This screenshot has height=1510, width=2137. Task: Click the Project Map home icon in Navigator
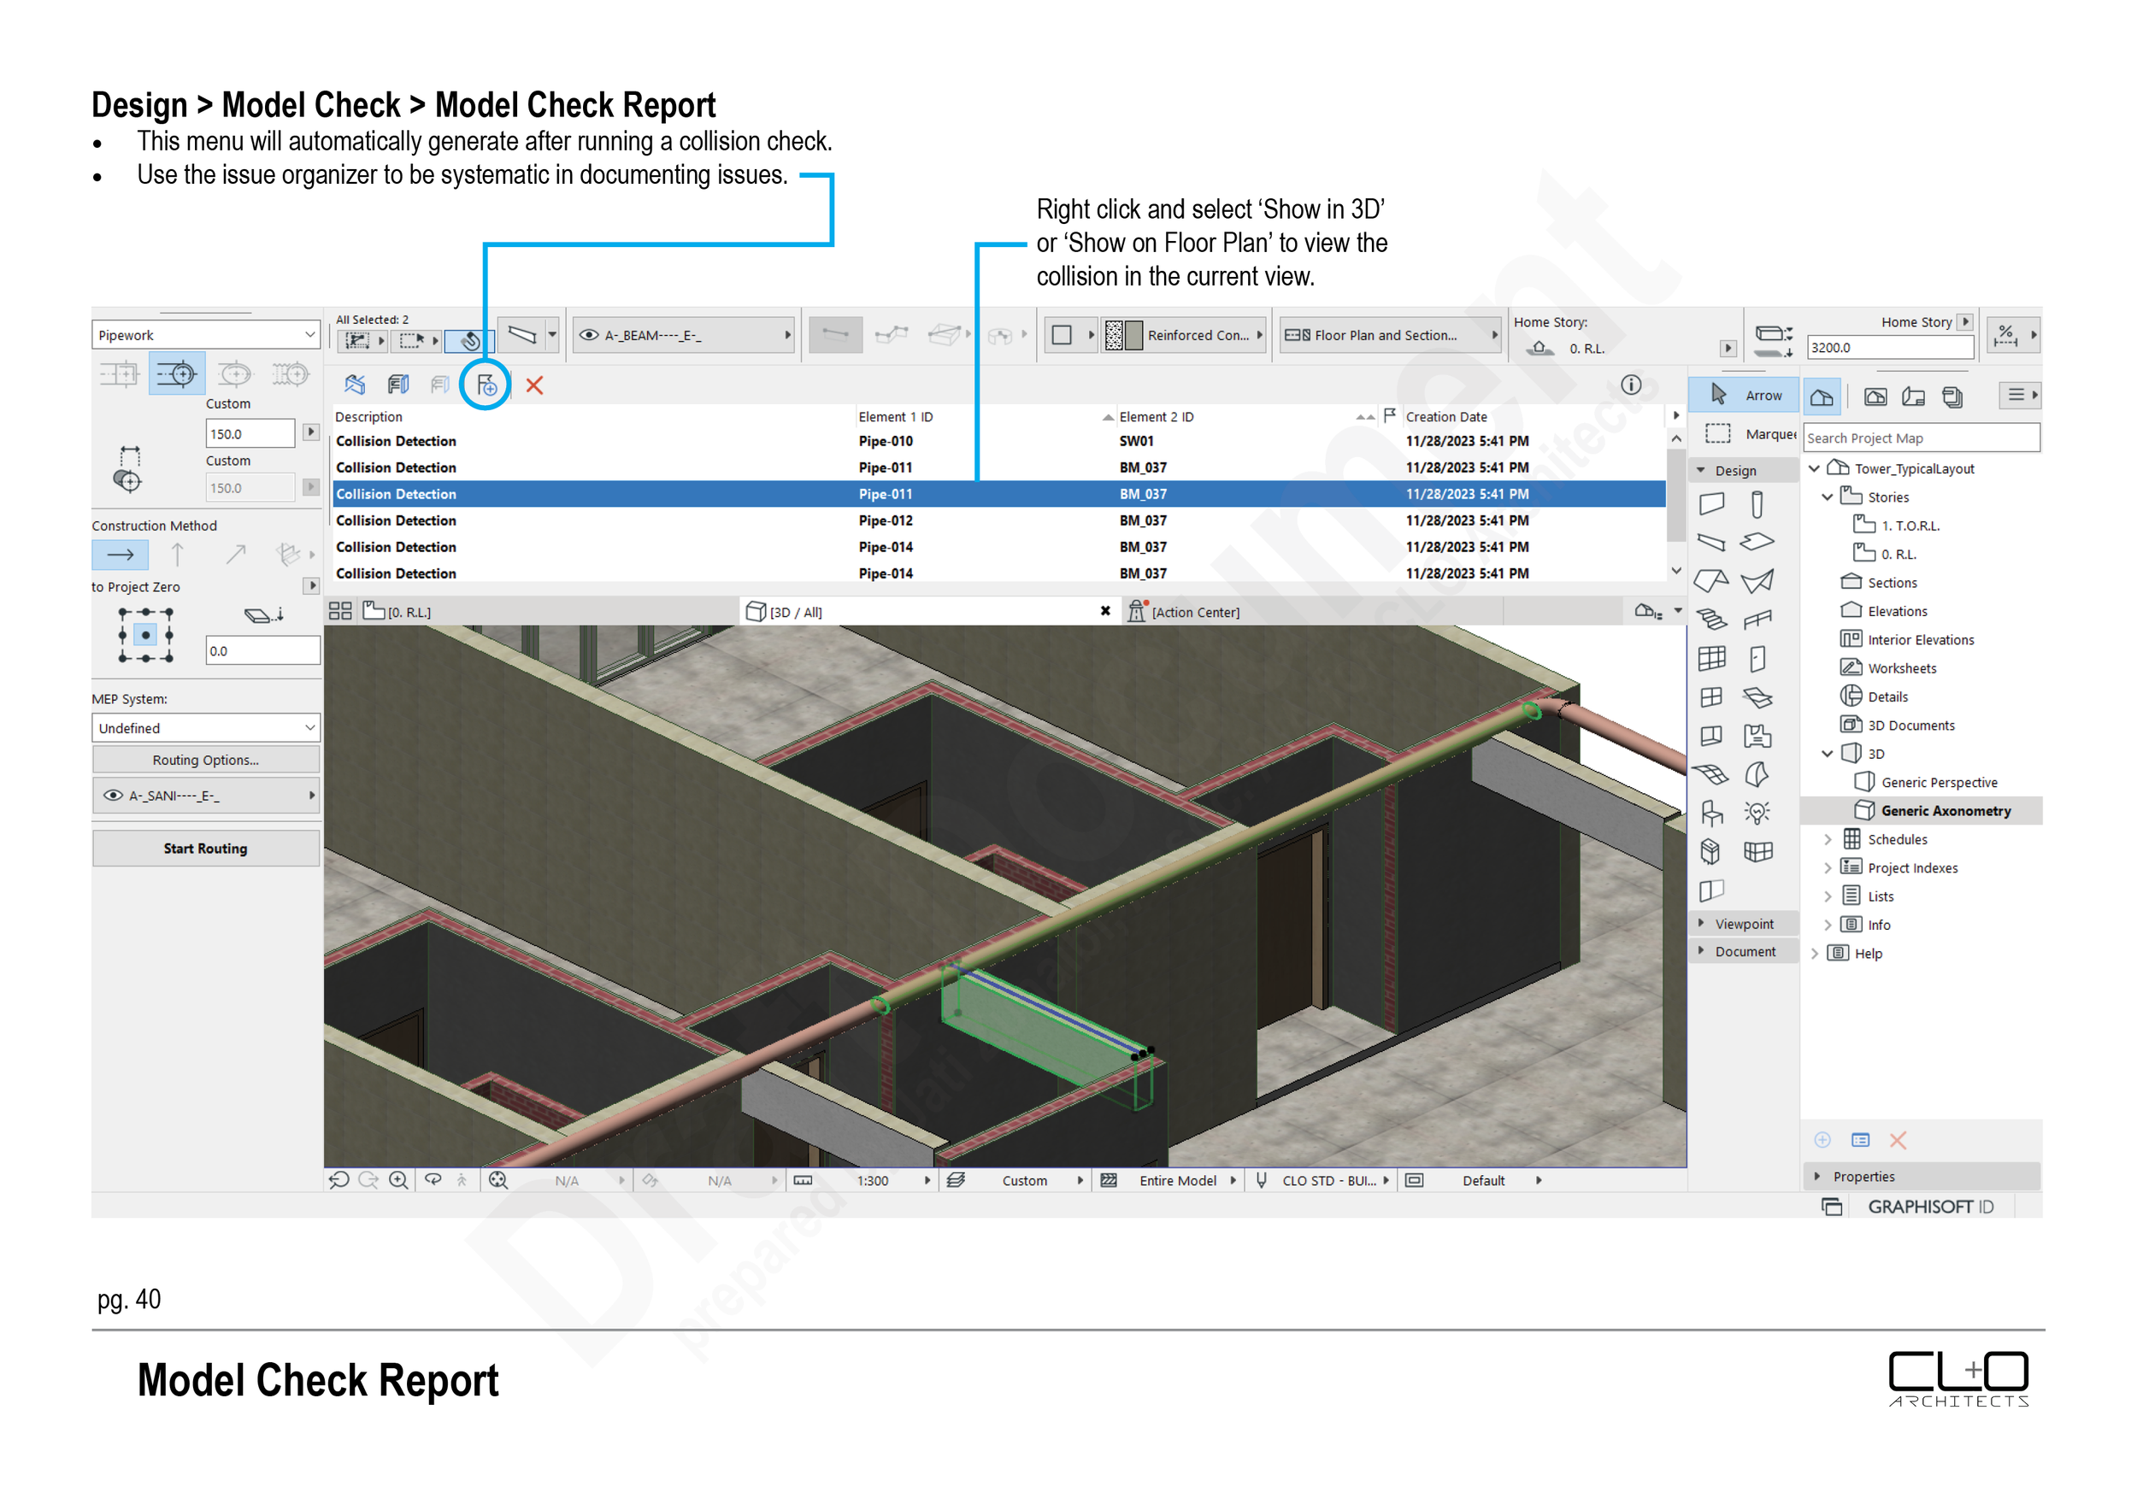point(1822,397)
